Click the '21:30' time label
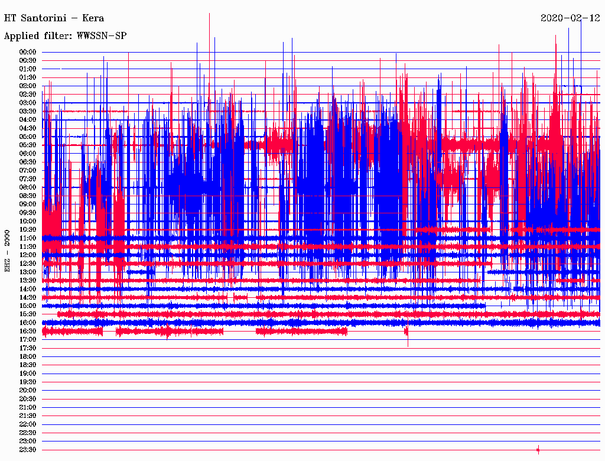The width and height of the screenshot is (605, 461). [x=28, y=416]
